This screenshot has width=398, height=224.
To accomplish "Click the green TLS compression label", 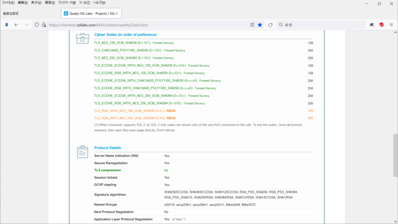I will pyautogui.click(x=108, y=170).
